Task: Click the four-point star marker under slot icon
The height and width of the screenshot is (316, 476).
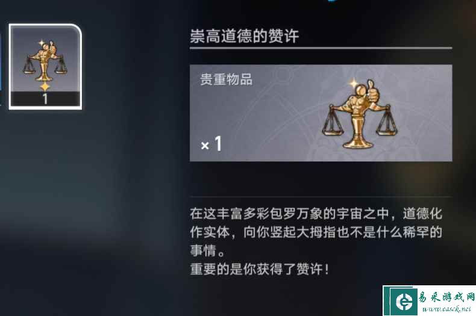Action: click(x=45, y=87)
